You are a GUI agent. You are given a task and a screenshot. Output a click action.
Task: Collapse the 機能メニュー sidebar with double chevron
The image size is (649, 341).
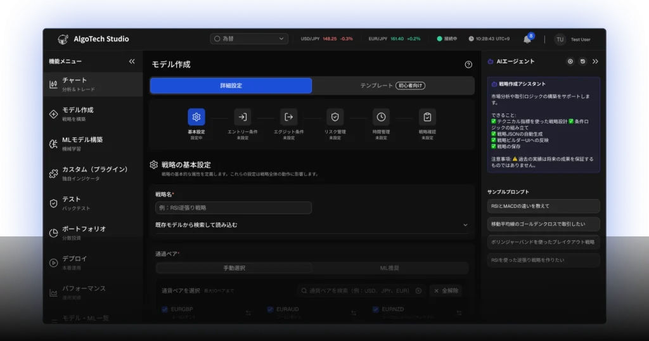[x=132, y=61]
